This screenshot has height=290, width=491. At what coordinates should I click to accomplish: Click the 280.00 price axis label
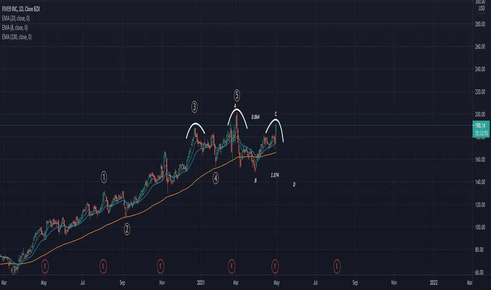tap(480, 24)
